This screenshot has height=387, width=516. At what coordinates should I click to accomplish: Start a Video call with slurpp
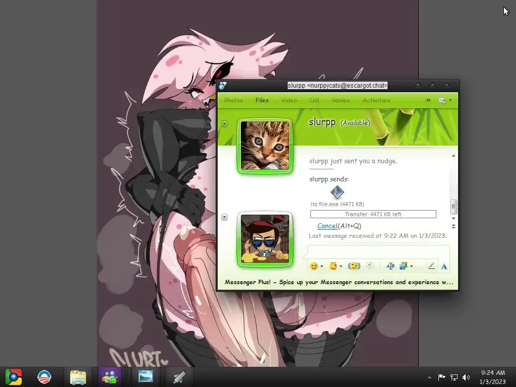[289, 100]
